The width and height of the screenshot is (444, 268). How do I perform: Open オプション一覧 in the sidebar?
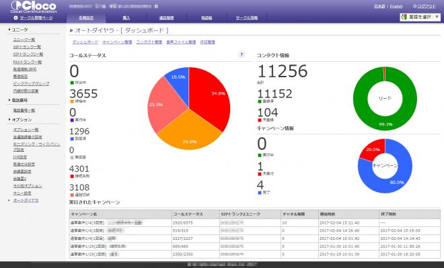(x=26, y=130)
